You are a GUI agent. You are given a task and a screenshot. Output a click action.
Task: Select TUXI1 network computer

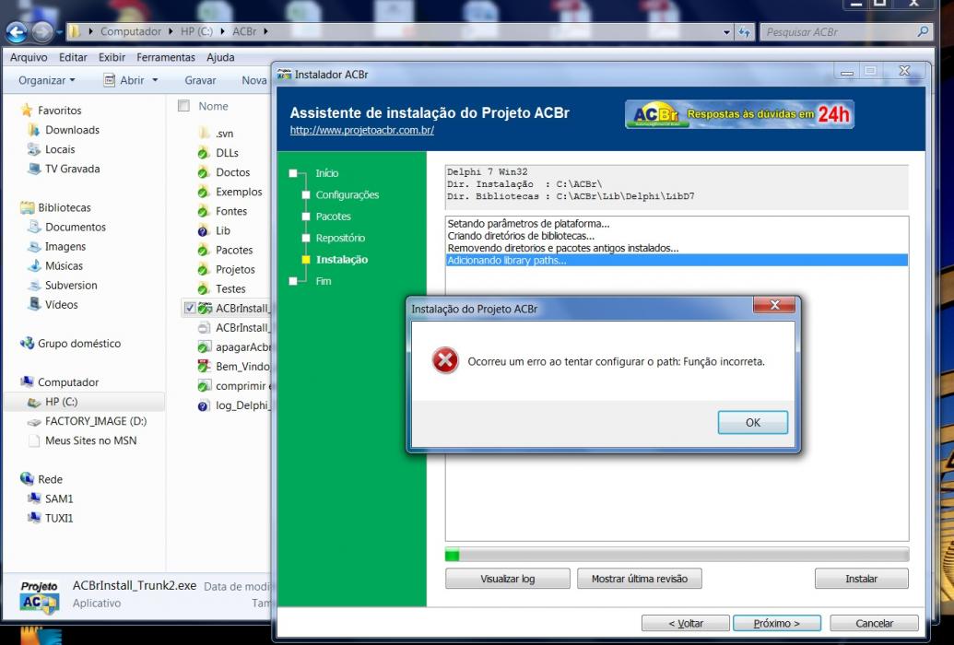tap(58, 518)
